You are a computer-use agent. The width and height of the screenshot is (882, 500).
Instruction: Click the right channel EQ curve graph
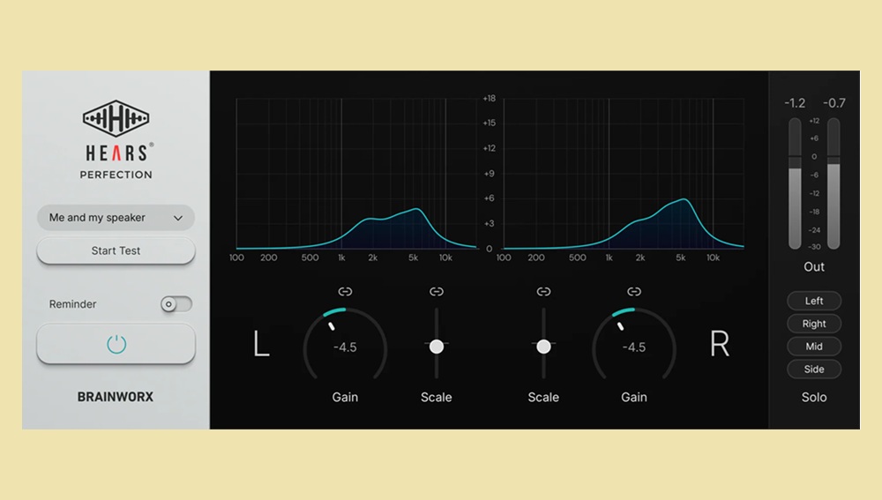pyautogui.click(x=624, y=173)
